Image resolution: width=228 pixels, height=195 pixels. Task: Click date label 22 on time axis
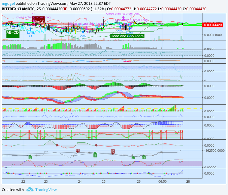pyautogui.click(x=23, y=181)
